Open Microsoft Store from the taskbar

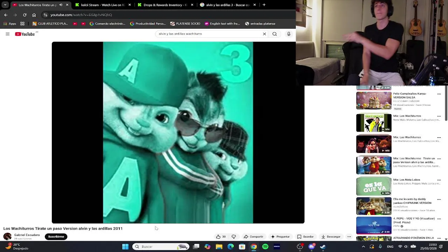pyautogui.click(x=242, y=247)
